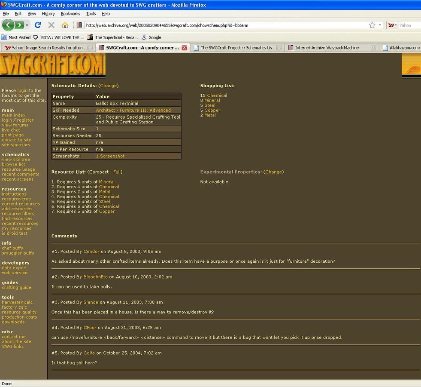Click the 'Architect - Furniture III: Advanced' link

[x=133, y=110]
